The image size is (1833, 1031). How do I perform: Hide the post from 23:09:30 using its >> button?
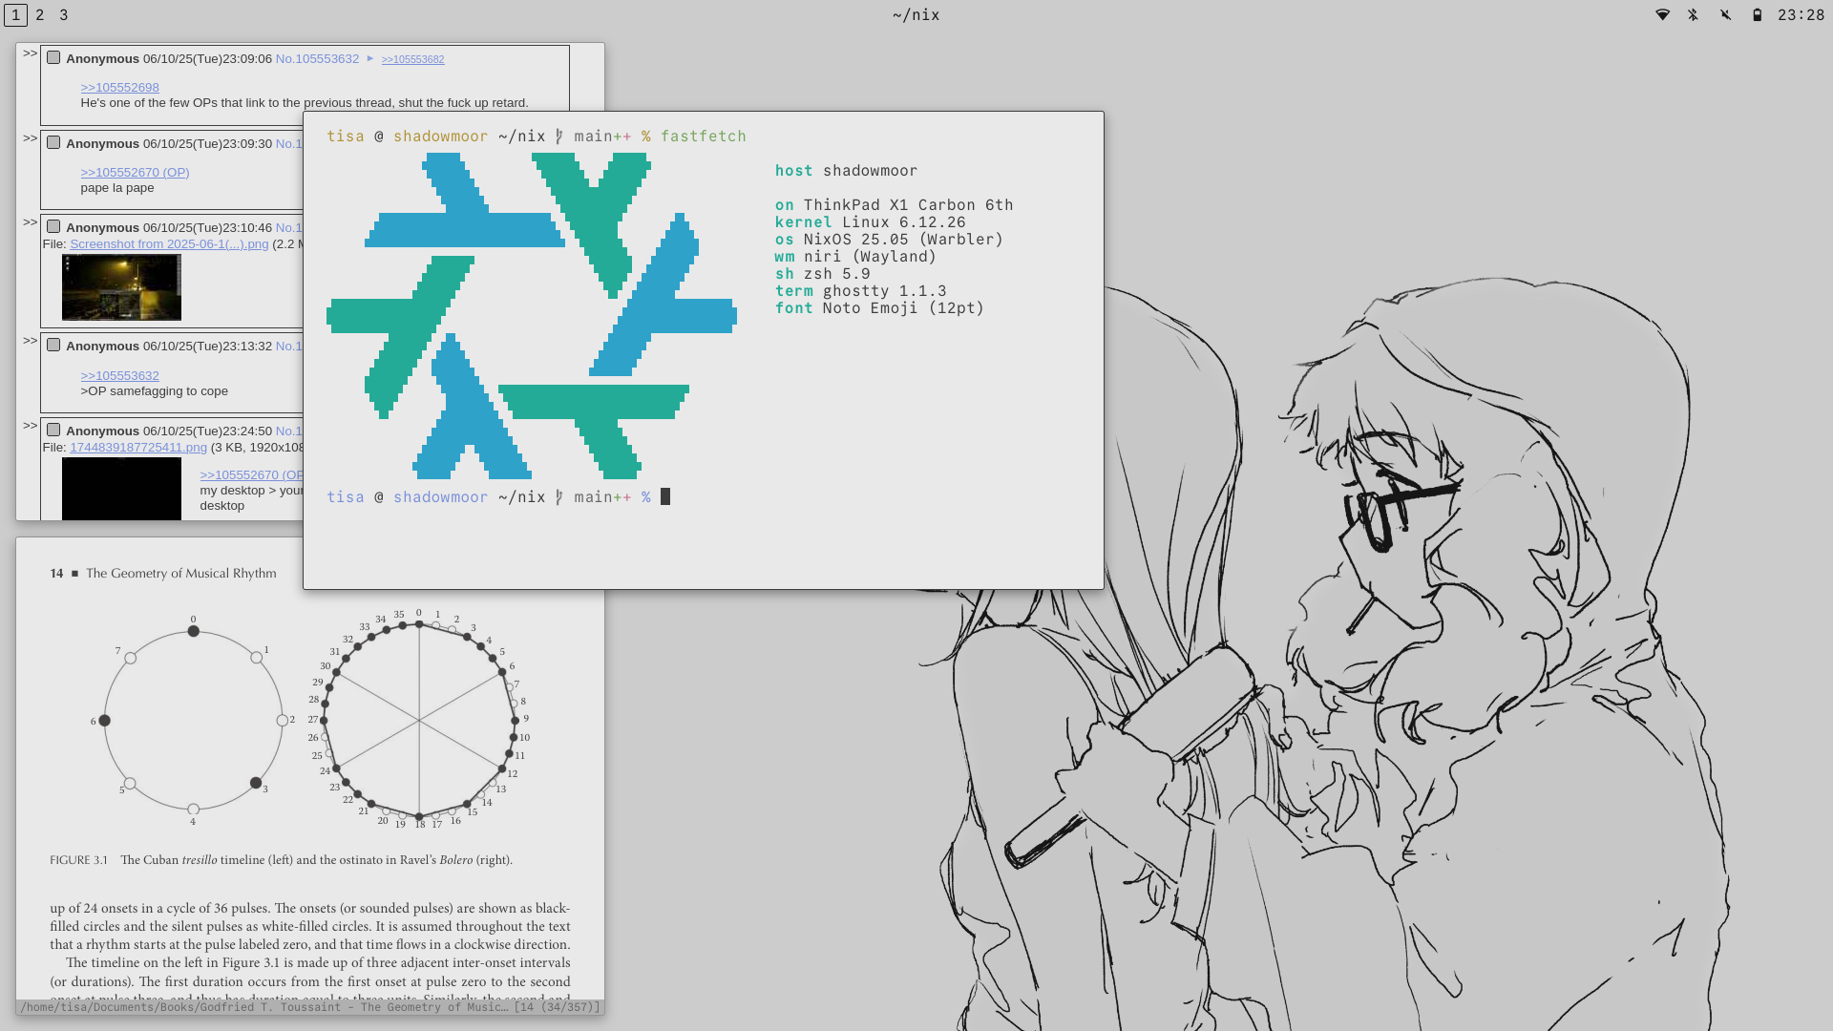[30, 138]
